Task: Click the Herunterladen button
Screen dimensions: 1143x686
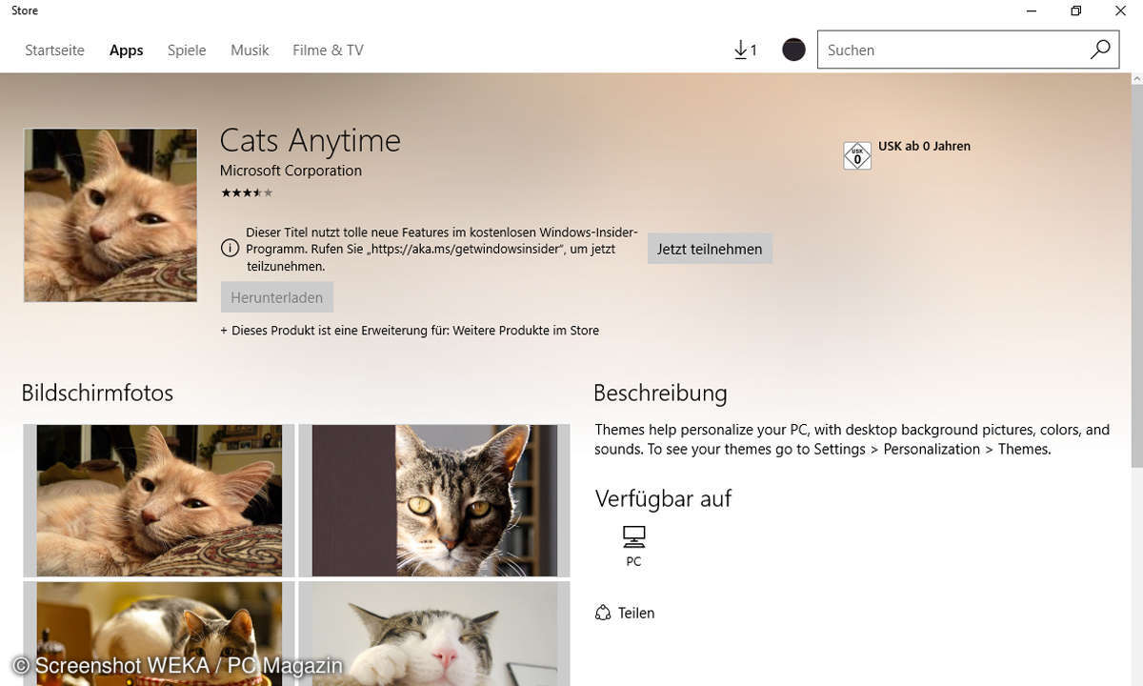Action: point(276,297)
